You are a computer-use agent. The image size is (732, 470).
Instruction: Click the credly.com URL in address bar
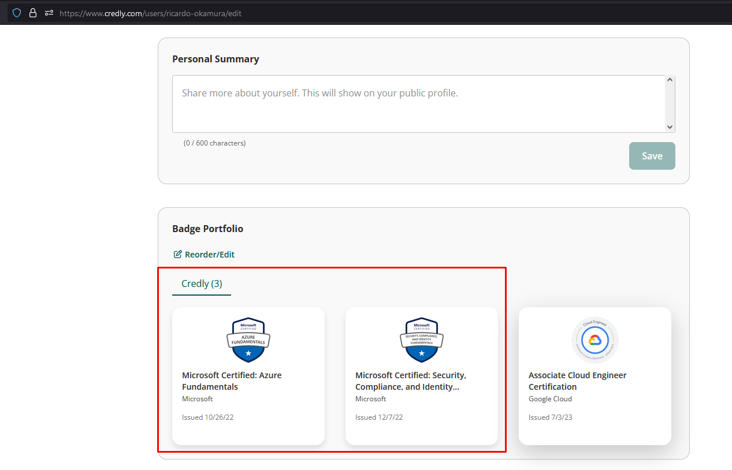click(x=150, y=13)
